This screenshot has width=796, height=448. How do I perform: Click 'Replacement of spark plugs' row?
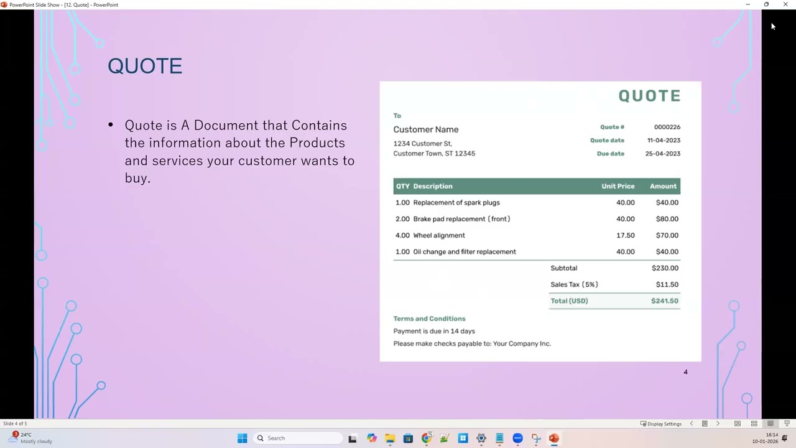click(x=537, y=202)
